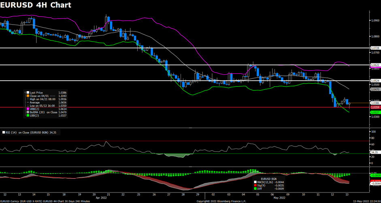Click the date 04 on the time axis
The image size is (381, 203).
coord(243,194)
